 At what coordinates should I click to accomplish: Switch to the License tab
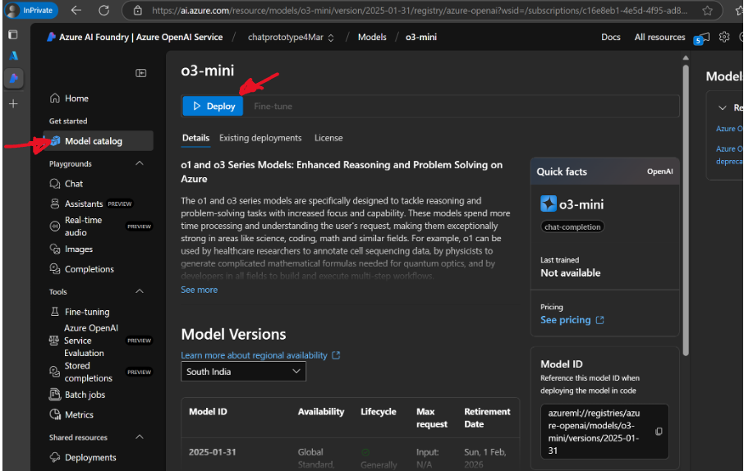(328, 138)
